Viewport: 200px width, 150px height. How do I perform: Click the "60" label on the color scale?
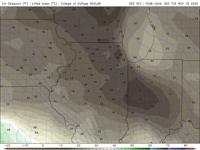[150, 145]
